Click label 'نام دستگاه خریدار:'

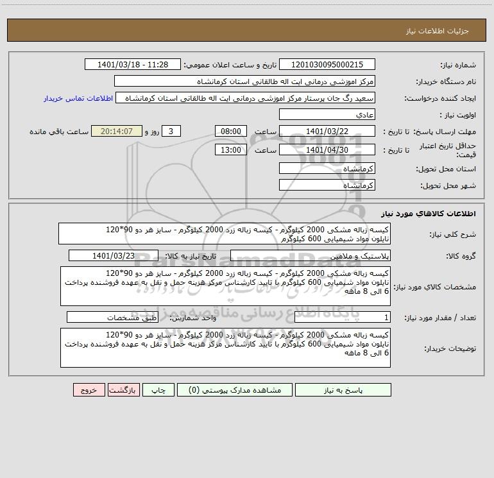point(446,82)
